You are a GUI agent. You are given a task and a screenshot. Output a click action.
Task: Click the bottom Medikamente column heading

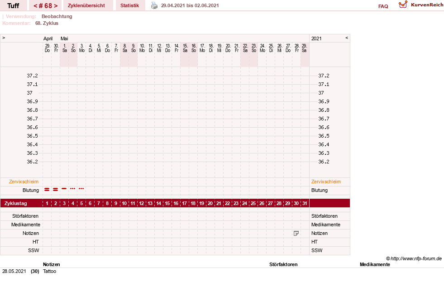click(375, 264)
